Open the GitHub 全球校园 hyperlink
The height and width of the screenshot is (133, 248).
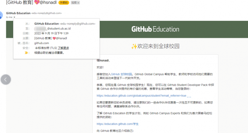(121, 74)
